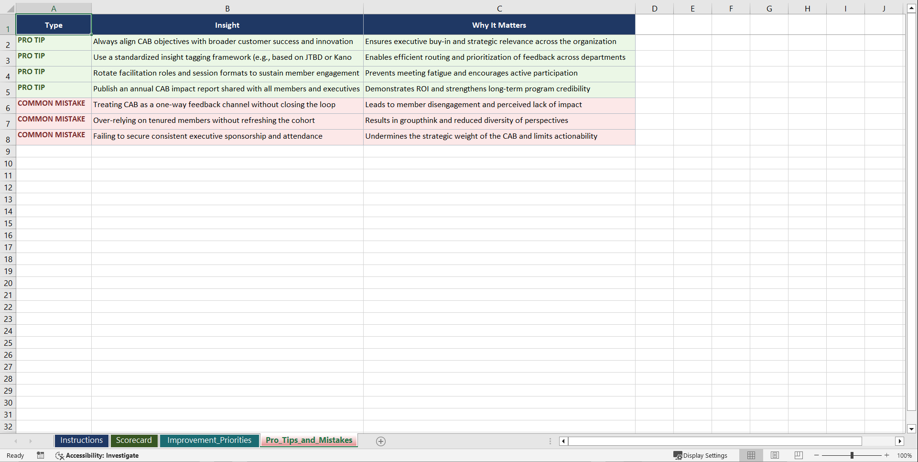Select the Improvement_Priorities sheet
This screenshot has width=918, height=462.
coord(209,440)
